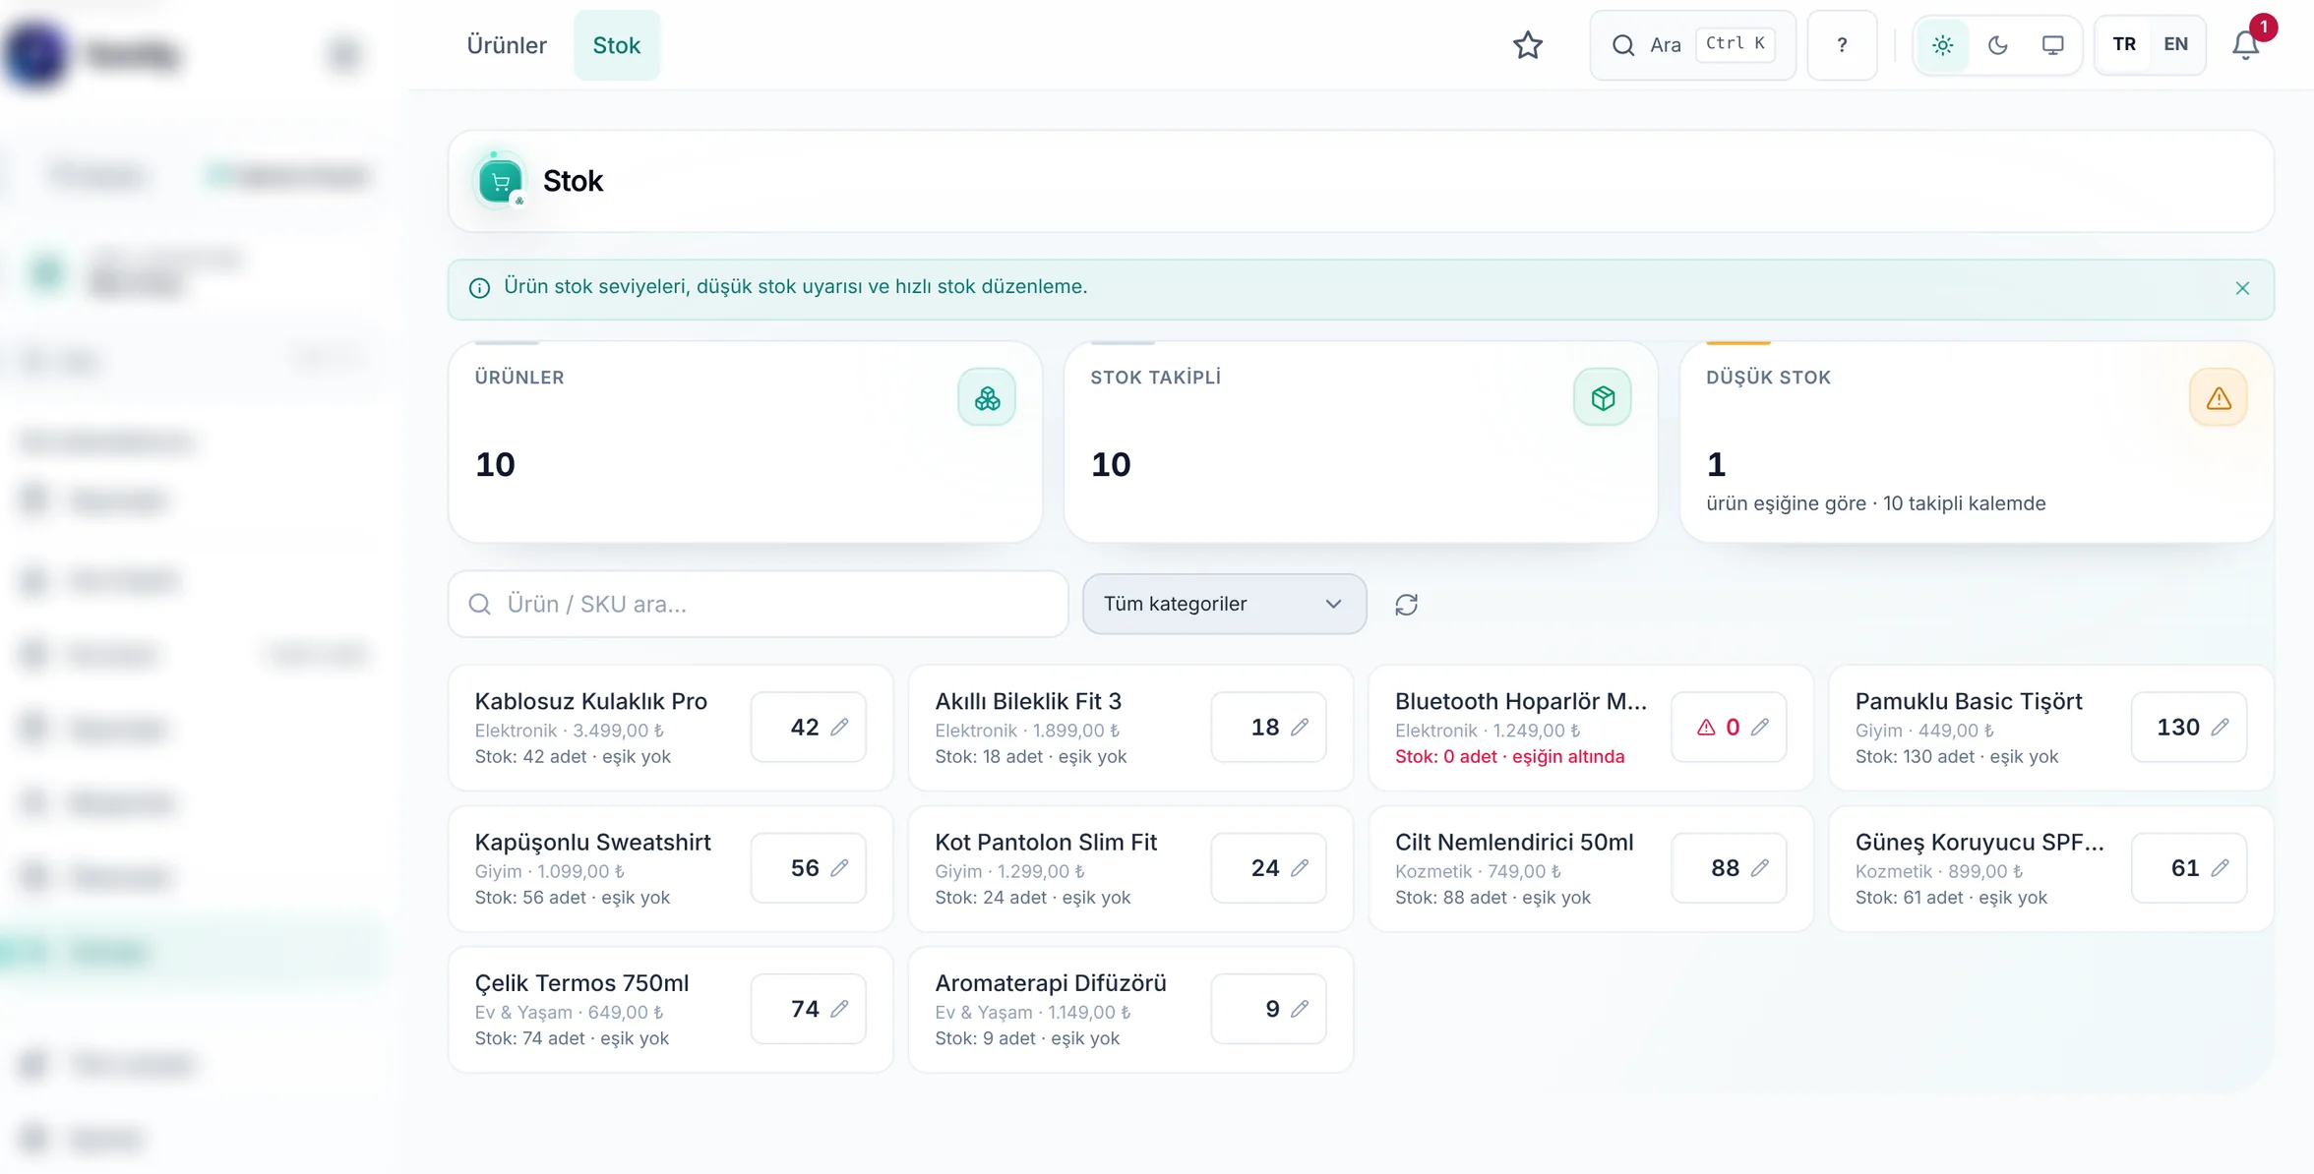Open notifications bell
The image size is (2314, 1174).
click(x=2245, y=45)
